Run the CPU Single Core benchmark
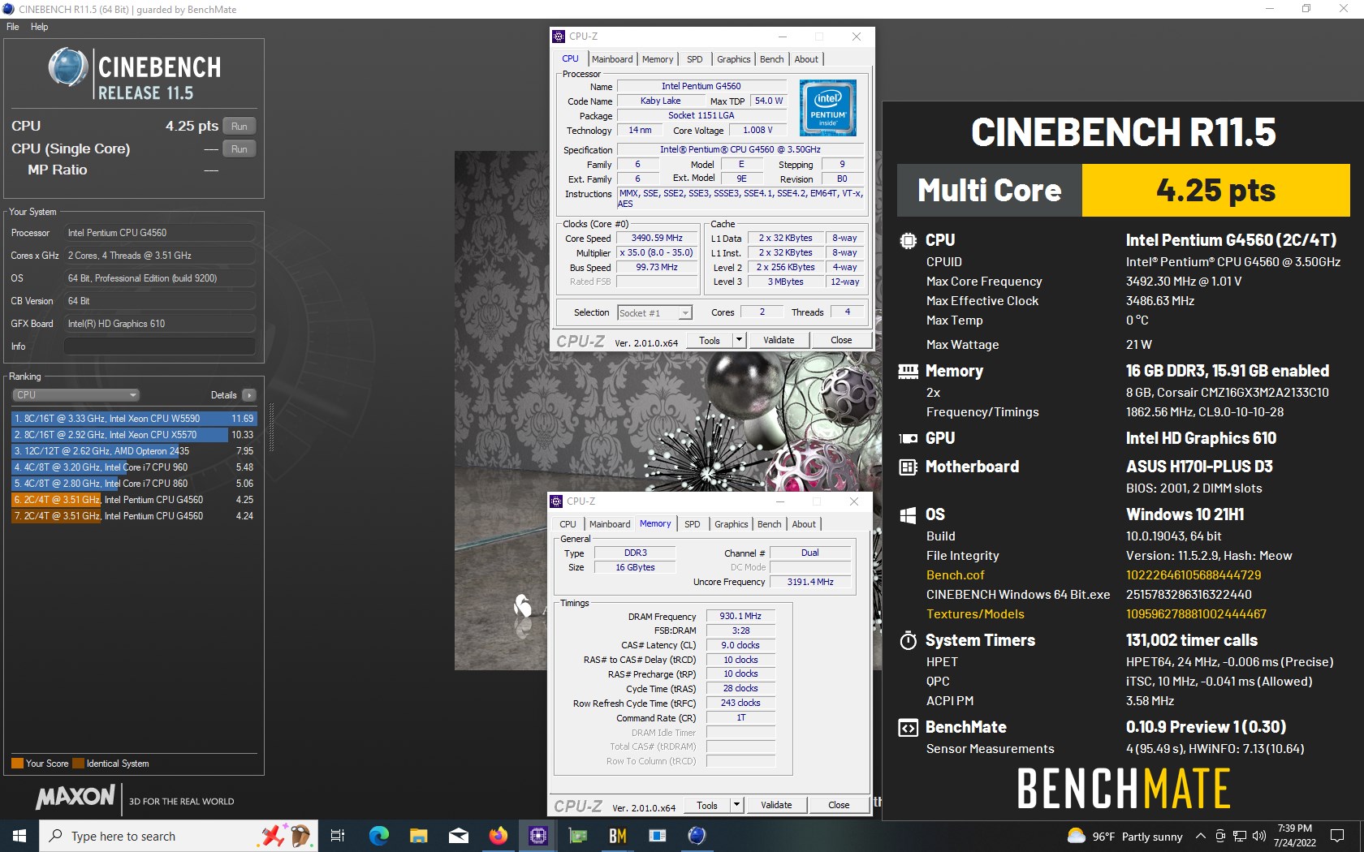Screen dimensions: 1364x852 [239, 148]
